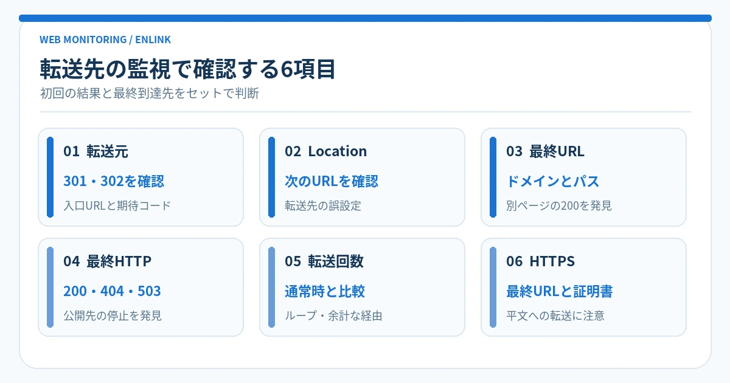This screenshot has height=383, width=730.
Task: Click the text 通常時と比較
Action: point(325,291)
